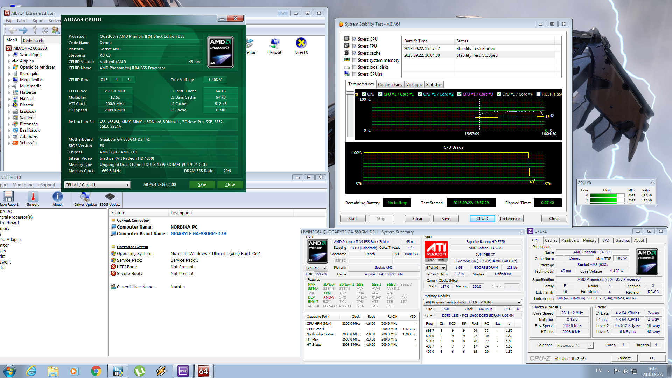Open CPU-Z from the taskbar
Screen dimensions: 672x378
183,371
